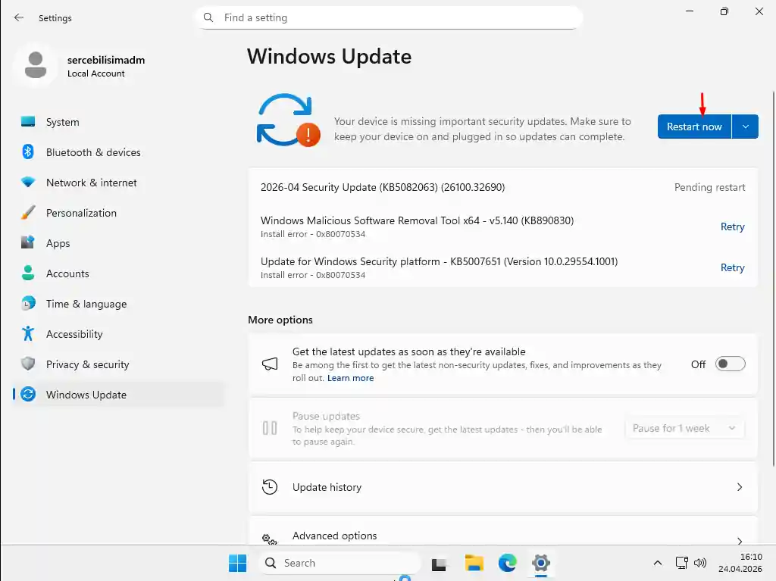776x581 pixels.
Task: Open Advanced options via its chevron
Action: coord(740,541)
